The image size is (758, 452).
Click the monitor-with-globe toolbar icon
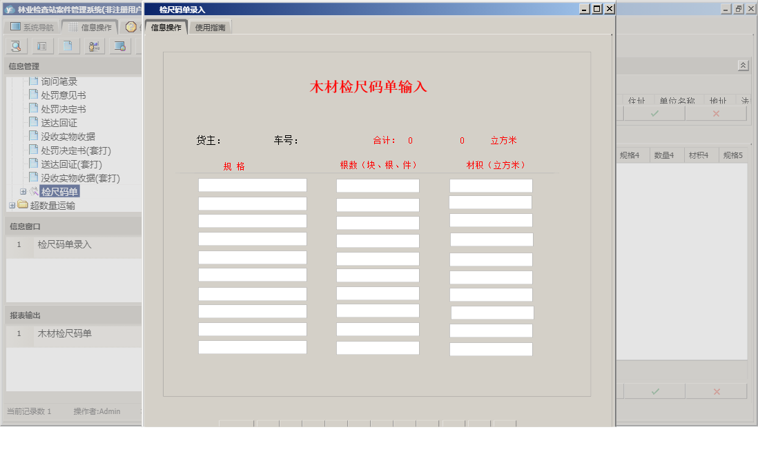tap(119, 46)
